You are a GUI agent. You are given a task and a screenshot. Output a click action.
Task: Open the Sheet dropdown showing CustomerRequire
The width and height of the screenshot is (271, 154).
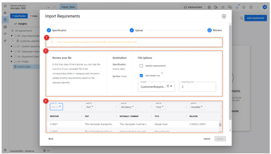tap(172, 87)
